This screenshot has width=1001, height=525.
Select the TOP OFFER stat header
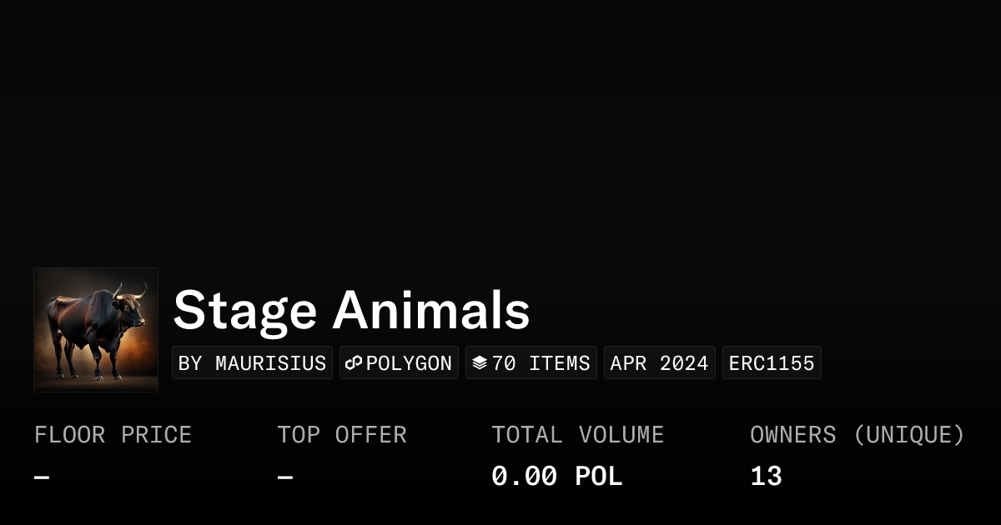pos(342,435)
